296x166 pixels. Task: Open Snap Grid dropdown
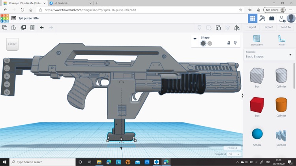234,154
